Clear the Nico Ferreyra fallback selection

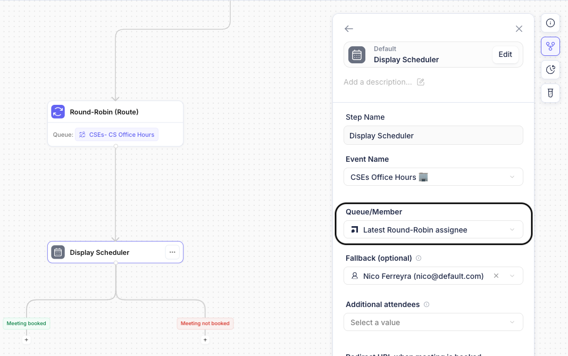click(496, 276)
